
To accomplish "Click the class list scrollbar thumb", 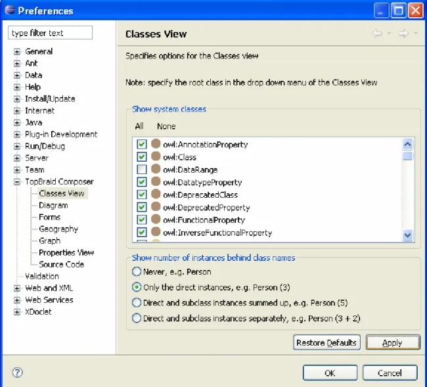I will pos(408,156).
